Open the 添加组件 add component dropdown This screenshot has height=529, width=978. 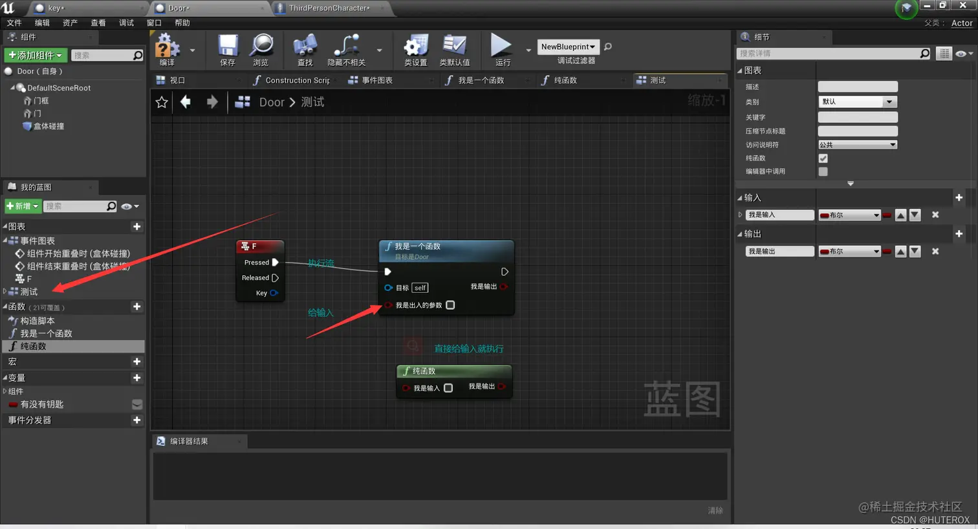pos(35,55)
